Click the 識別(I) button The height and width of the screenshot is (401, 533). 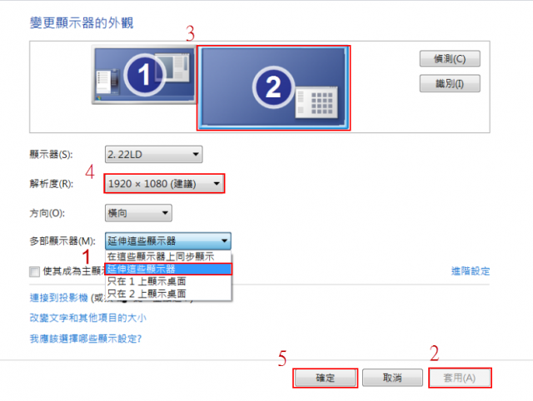click(450, 83)
